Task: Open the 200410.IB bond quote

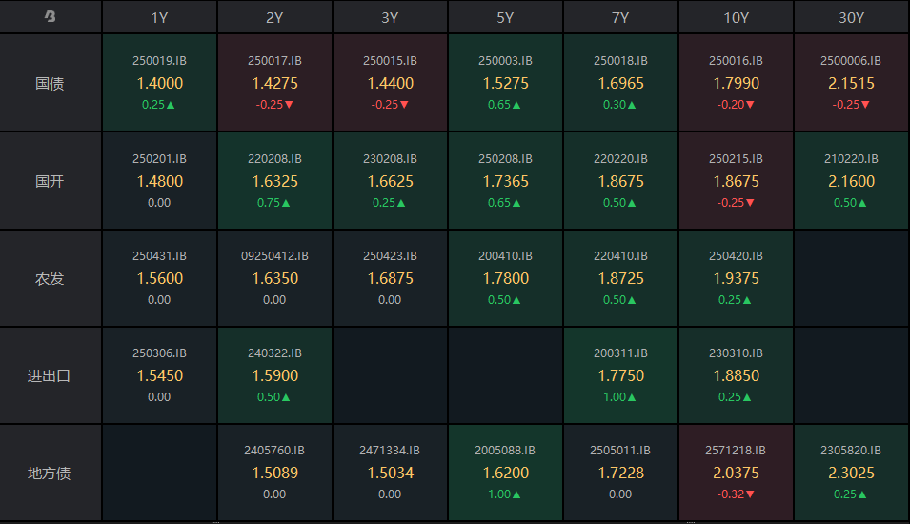Action: [505, 278]
